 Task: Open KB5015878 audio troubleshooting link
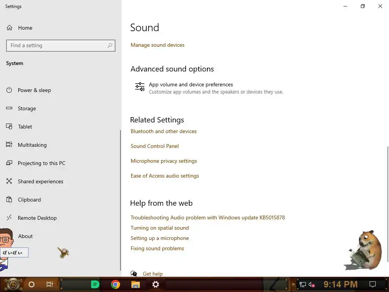[x=208, y=217]
